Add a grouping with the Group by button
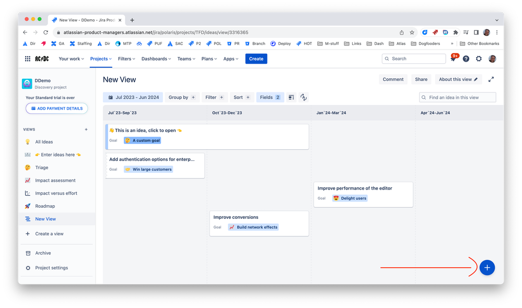 coord(182,98)
